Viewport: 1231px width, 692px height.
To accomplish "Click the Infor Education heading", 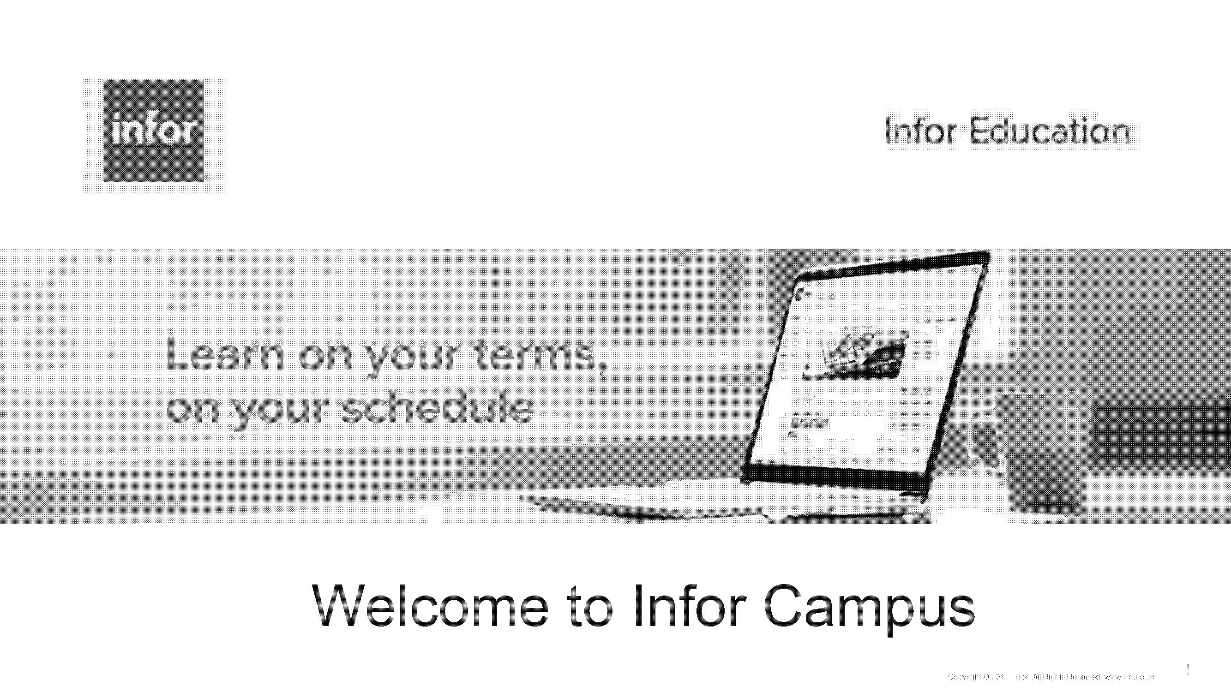I will click(x=1007, y=131).
